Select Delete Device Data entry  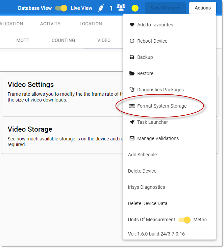coord(169,203)
